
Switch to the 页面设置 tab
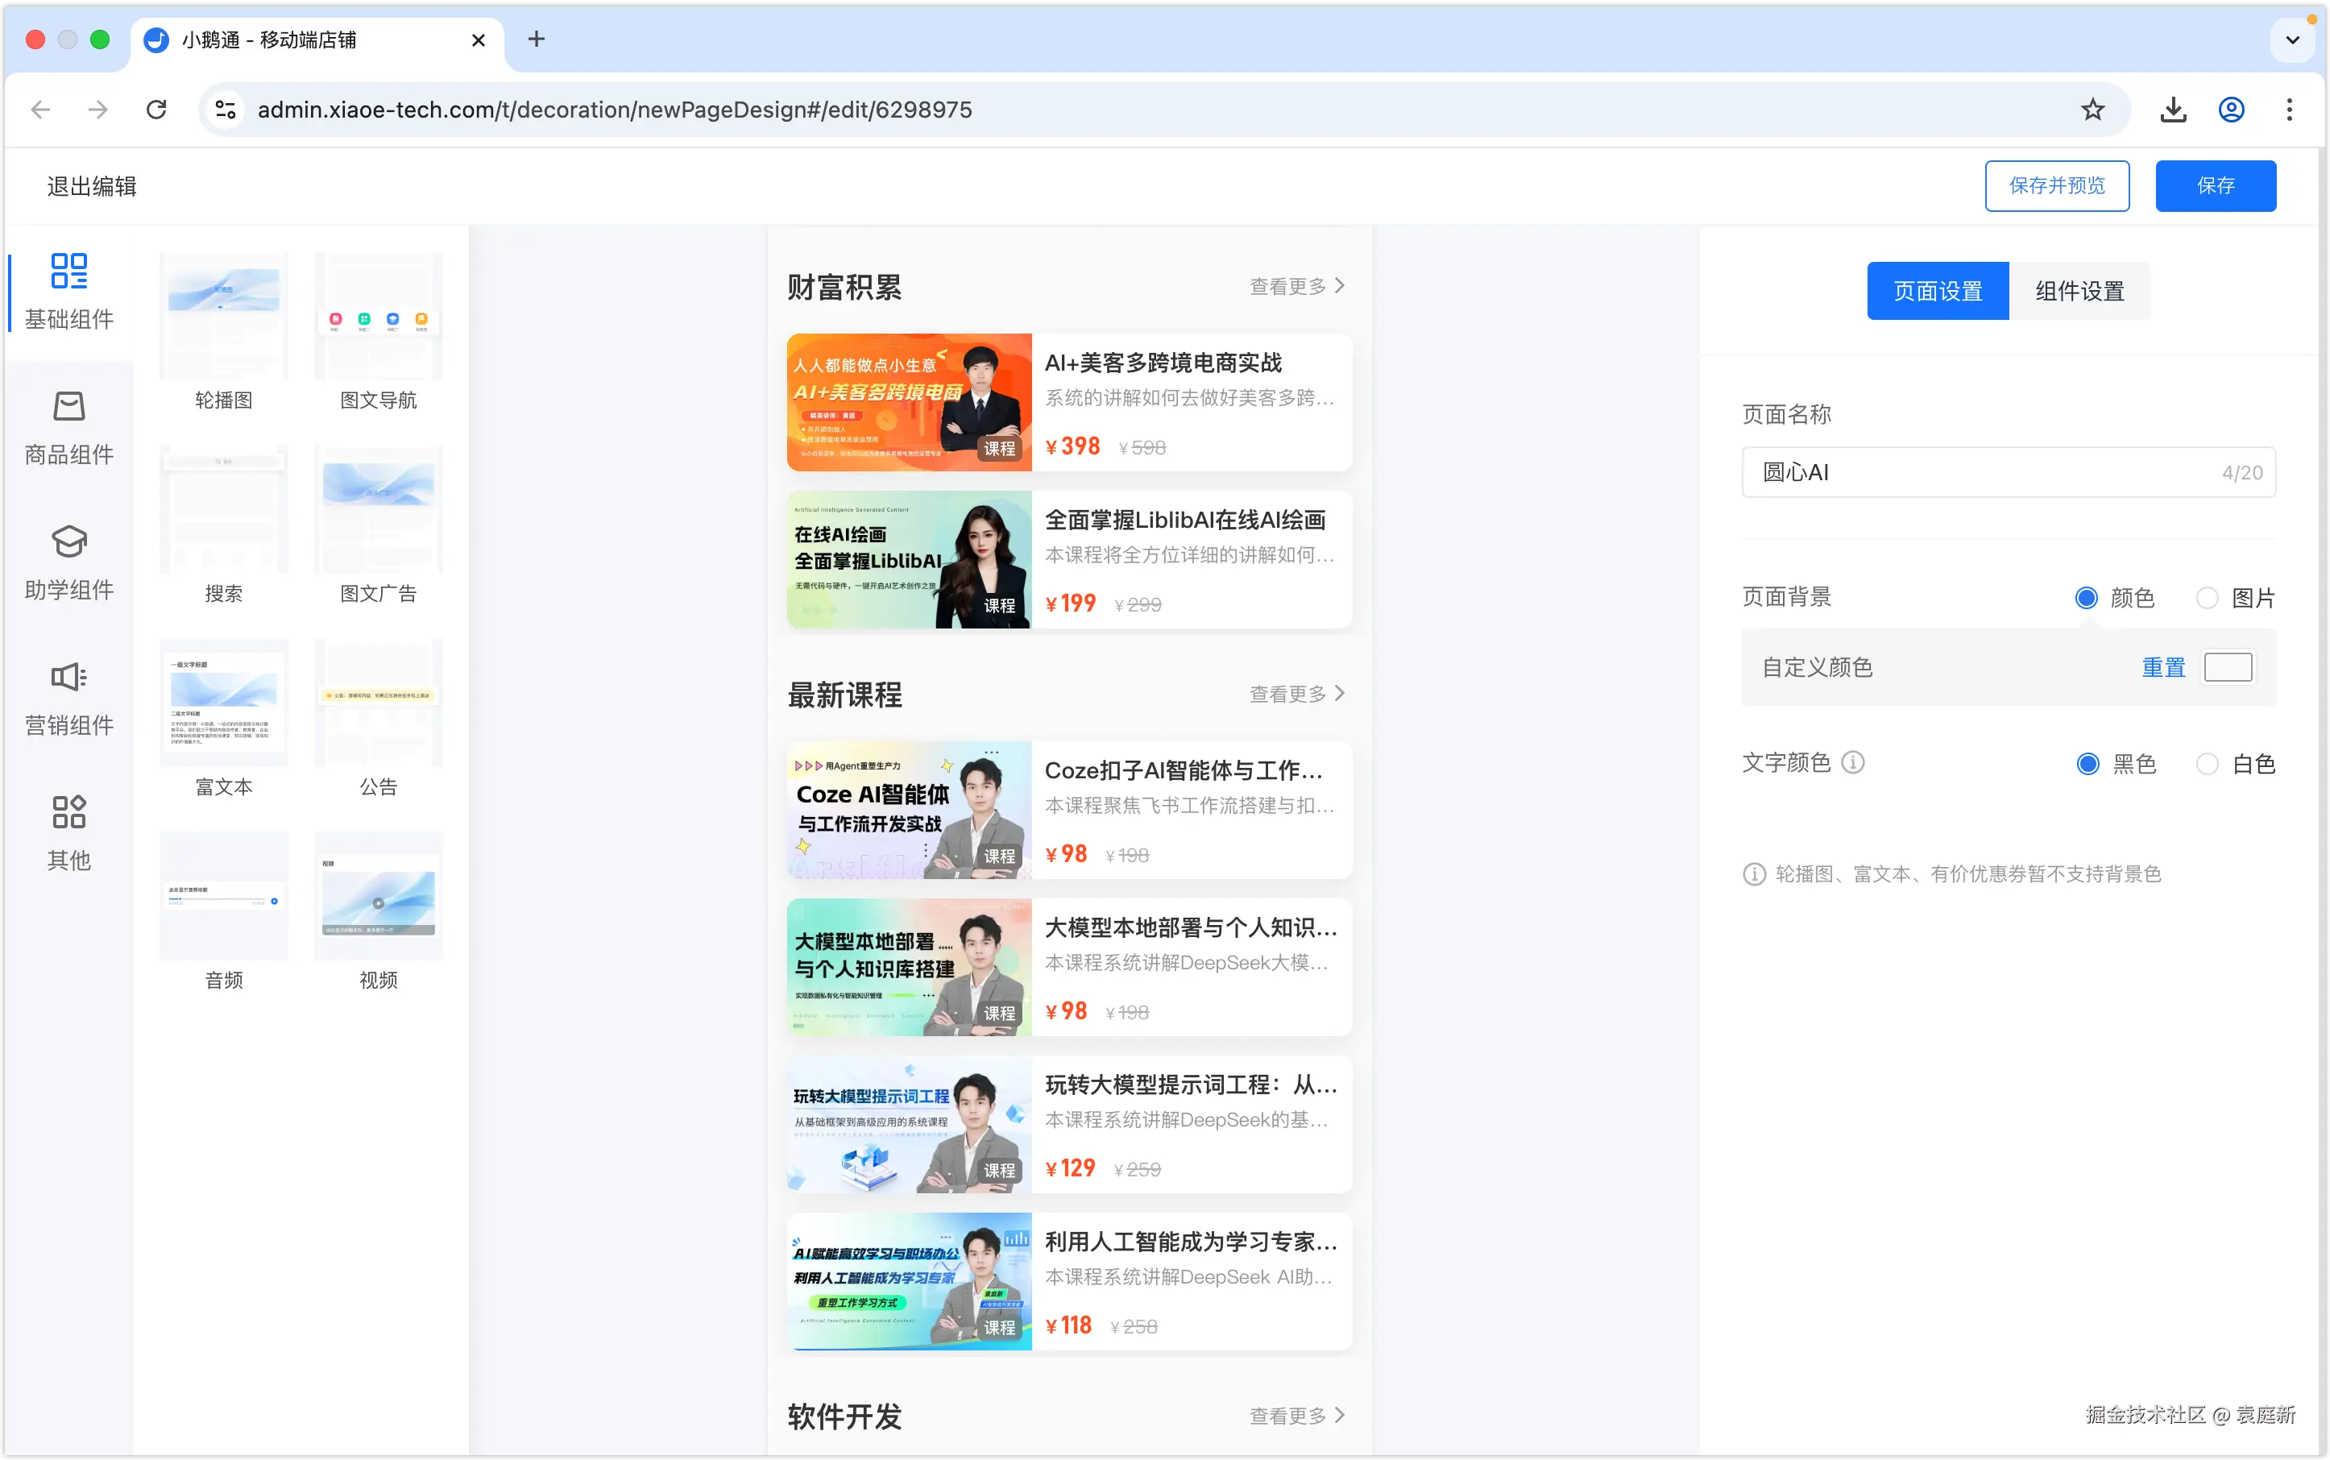[1937, 291]
